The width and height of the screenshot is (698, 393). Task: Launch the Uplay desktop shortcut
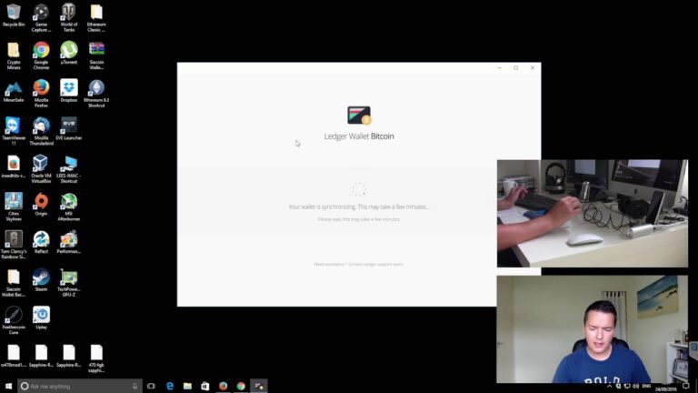pos(41,315)
